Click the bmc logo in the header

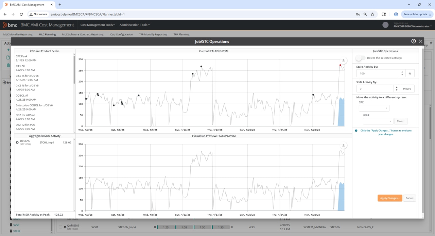click(x=10, y=24)
